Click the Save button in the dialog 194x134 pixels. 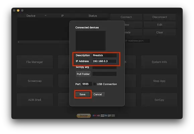tap(82, 94)
